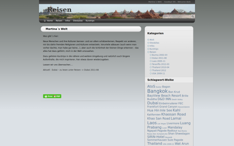Open the Infos category in sidebar
The height and width of the screenshot is (146, 234).
152,46
